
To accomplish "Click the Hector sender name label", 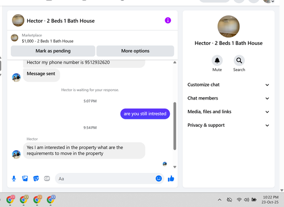I will coord(32,139).
